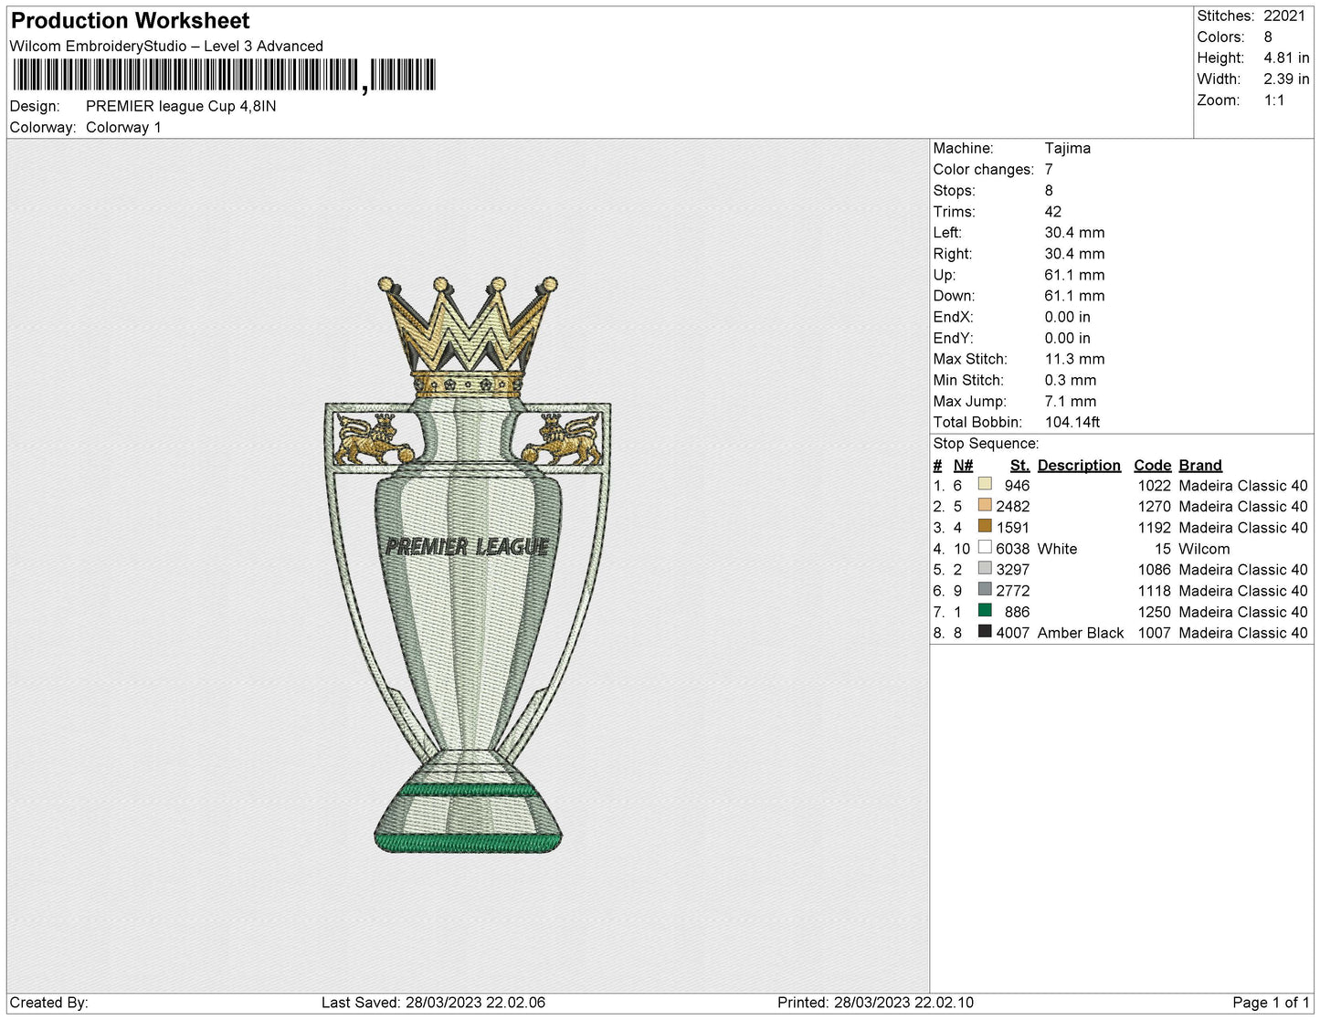
Task: Click the Max Jump value '7.1 mm'
Action: (x=1071, y=401)
